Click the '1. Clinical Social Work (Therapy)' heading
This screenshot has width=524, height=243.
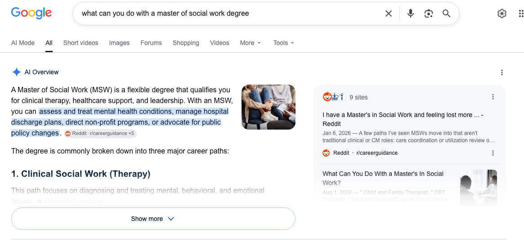[x=81, y=174]
